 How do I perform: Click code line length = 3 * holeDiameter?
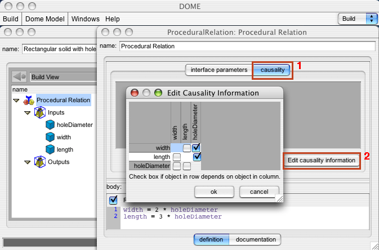172,216
